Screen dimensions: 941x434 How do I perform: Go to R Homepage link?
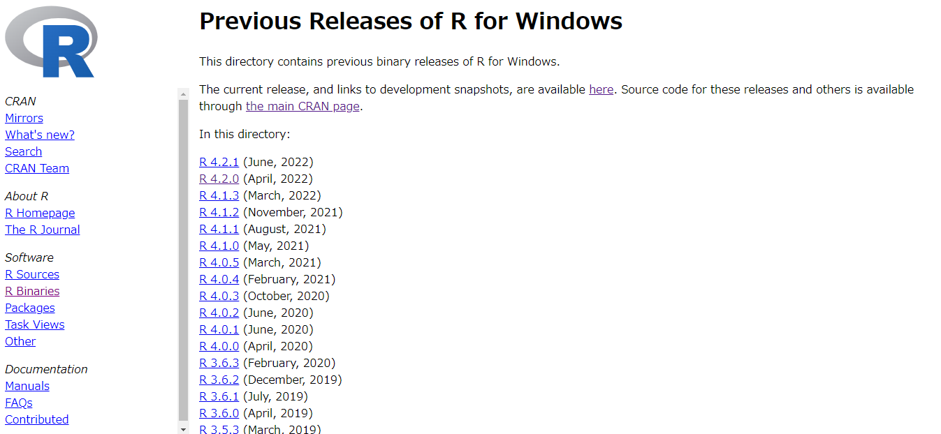point(40,213)
